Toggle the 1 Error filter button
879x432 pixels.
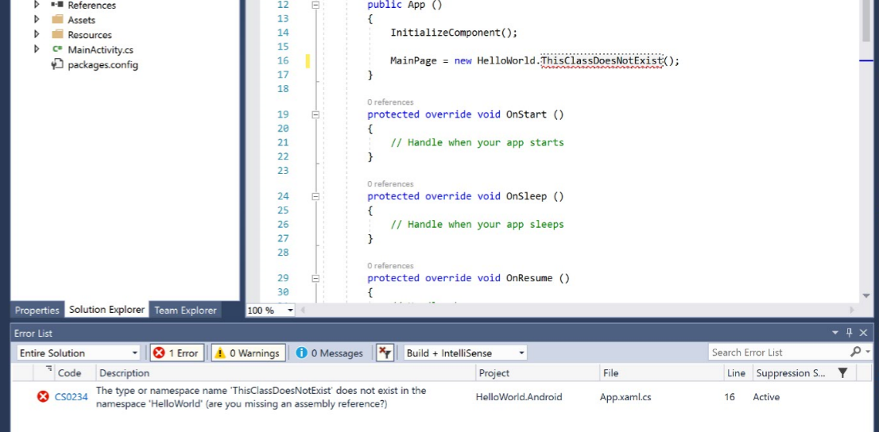(x=176, y=353)
